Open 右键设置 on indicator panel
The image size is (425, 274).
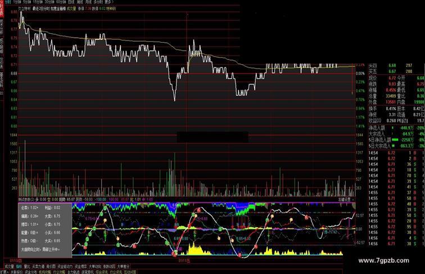click(x=344, y=200)
